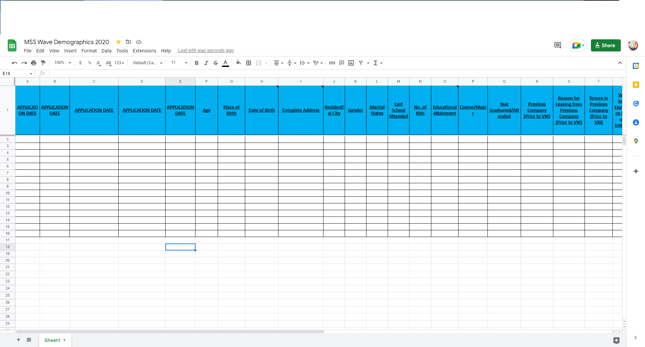Open the Functions sigma menu
Viewport: 645px width, 347px height.
pos(378,63)
